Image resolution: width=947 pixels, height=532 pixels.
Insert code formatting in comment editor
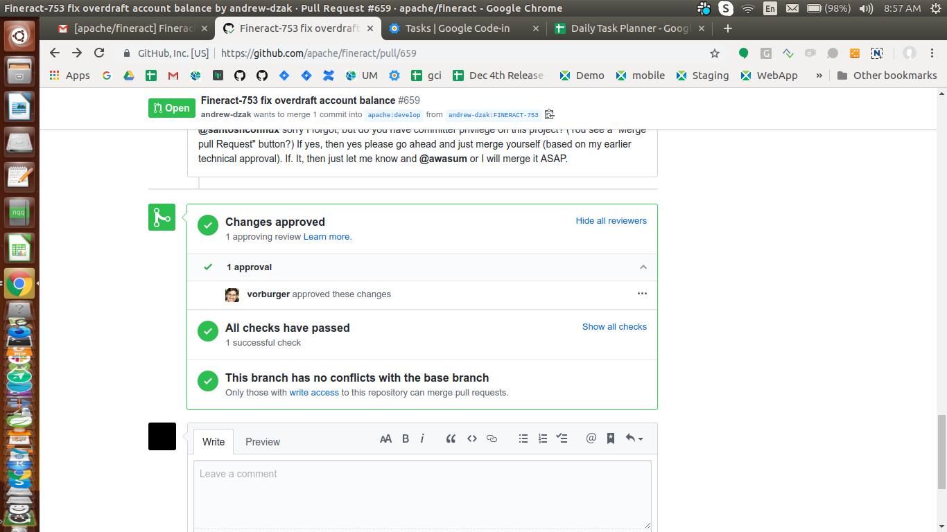click(472, 438)
